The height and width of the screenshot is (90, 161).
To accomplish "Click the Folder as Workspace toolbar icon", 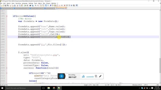I will (59, 5).
